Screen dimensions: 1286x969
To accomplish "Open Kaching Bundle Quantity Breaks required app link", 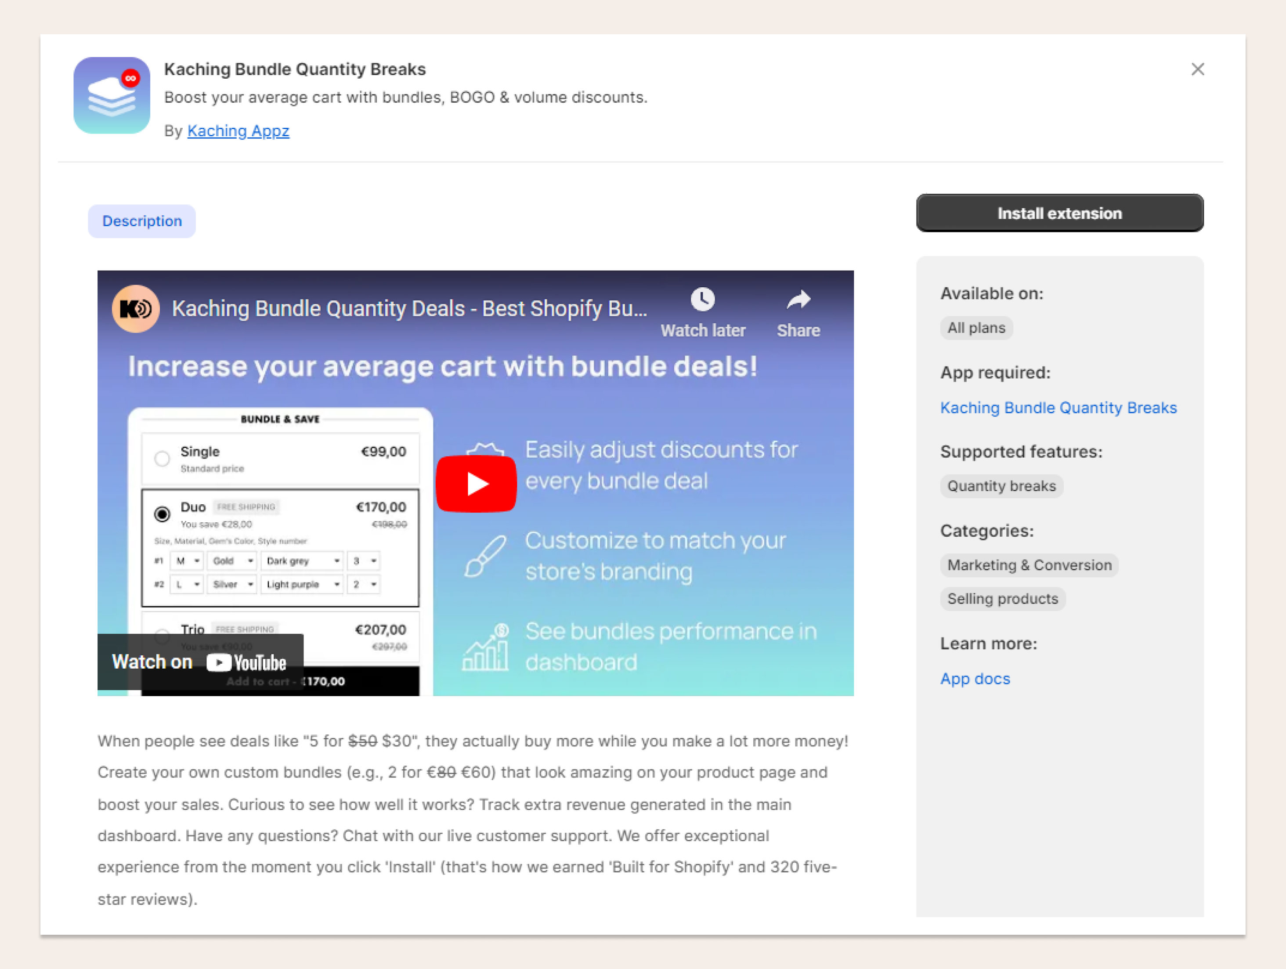I will (x=1058, y=408).
